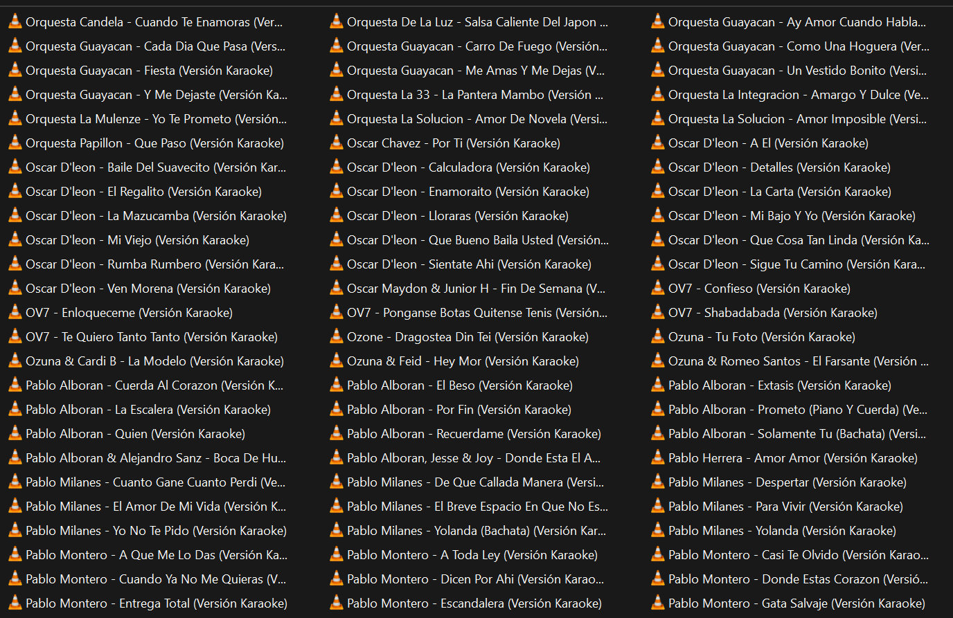The width and height of the screenshot is (953, 618).
Task: Click the file icon for Ozuna Tu Foto
Action: pyautogui.click(x=658, y=337)
